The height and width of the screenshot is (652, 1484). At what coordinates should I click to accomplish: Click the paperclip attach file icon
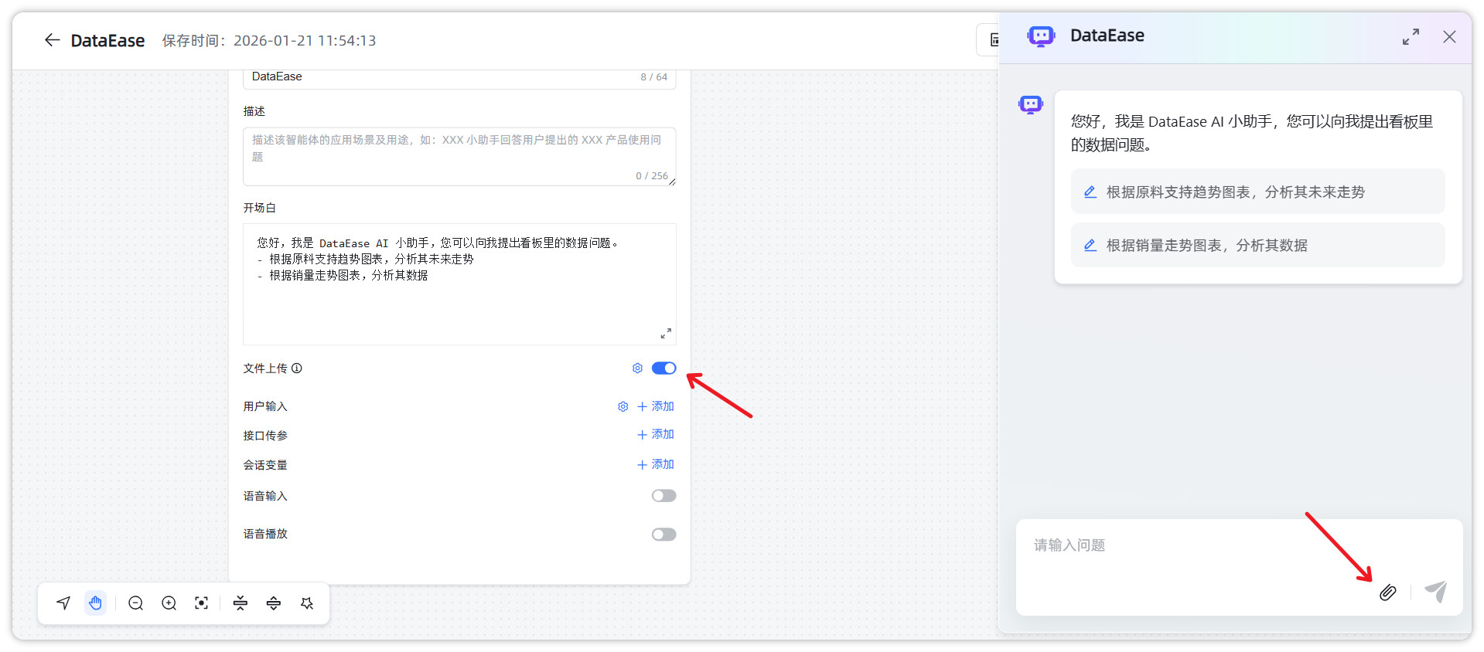pyautogui.click(x=1388, y=593)
